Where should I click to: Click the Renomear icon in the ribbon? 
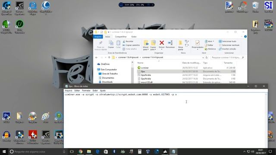coord(170,43)
